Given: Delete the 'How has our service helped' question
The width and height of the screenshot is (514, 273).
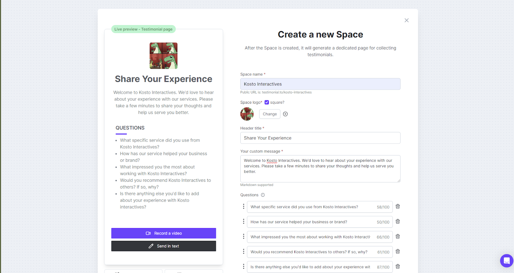Looking at the screenshot, I should click(x=398, y=222).
